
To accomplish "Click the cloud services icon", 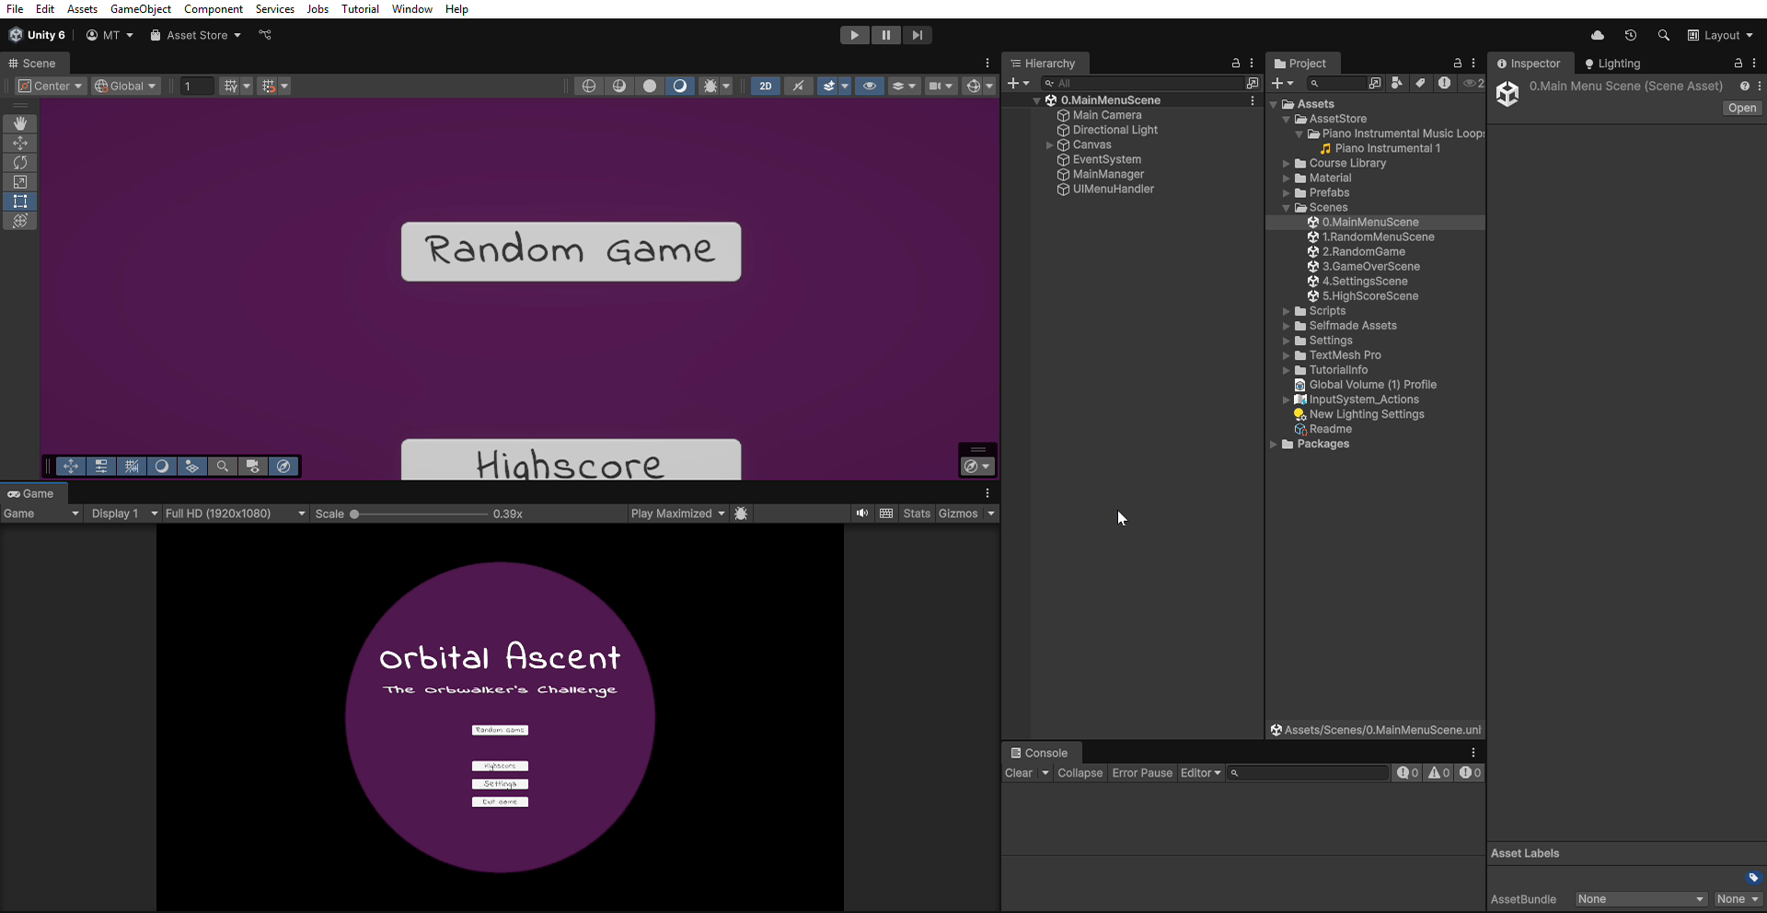I will (1597, 35).
